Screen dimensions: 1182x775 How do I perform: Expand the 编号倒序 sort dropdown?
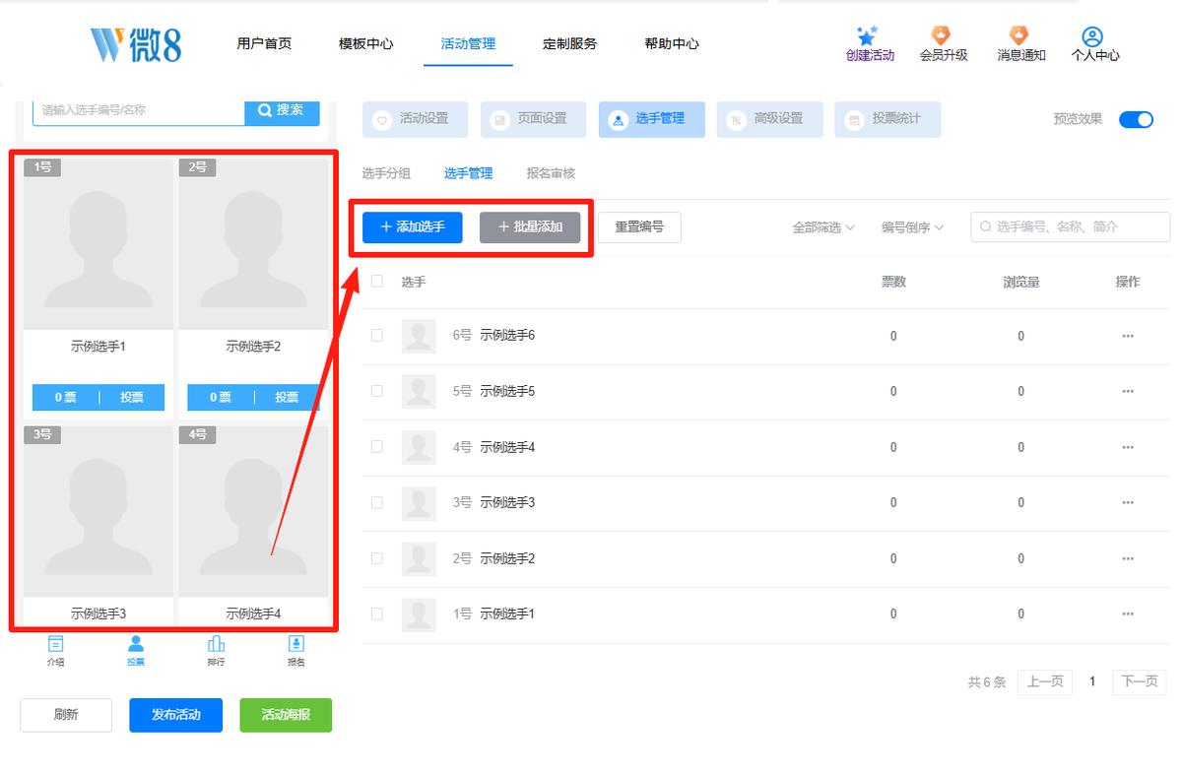(912, 227)
